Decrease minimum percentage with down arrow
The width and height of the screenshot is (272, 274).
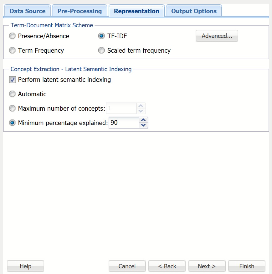tap(143, 125)
